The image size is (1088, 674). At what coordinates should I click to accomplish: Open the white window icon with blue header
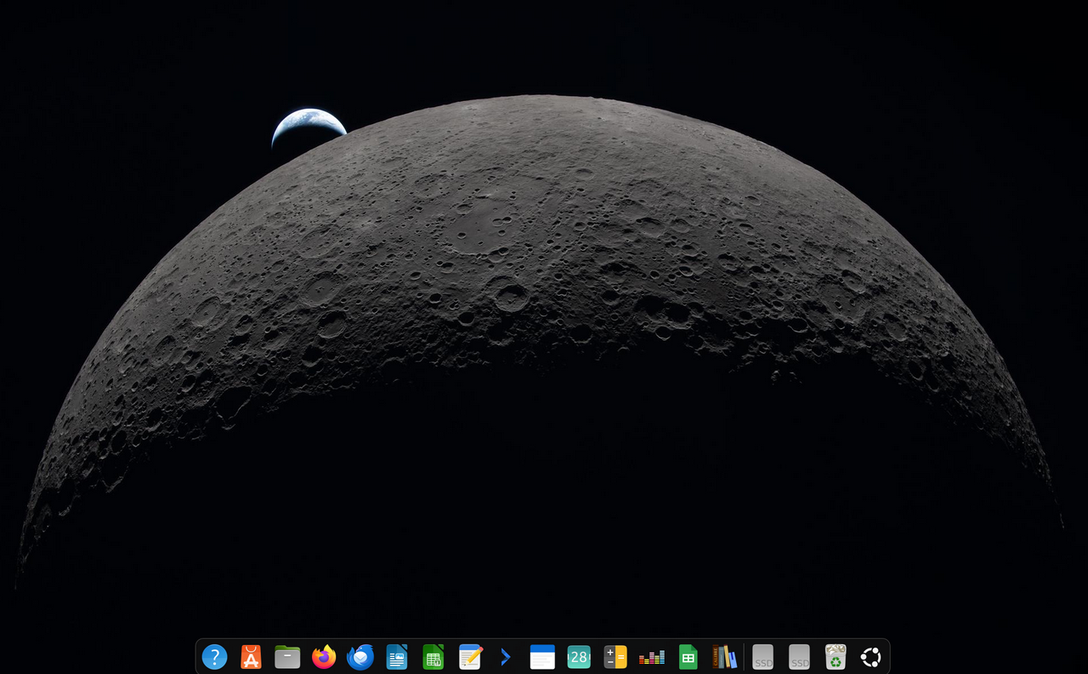pyautogui.click(x=542, y=657)
